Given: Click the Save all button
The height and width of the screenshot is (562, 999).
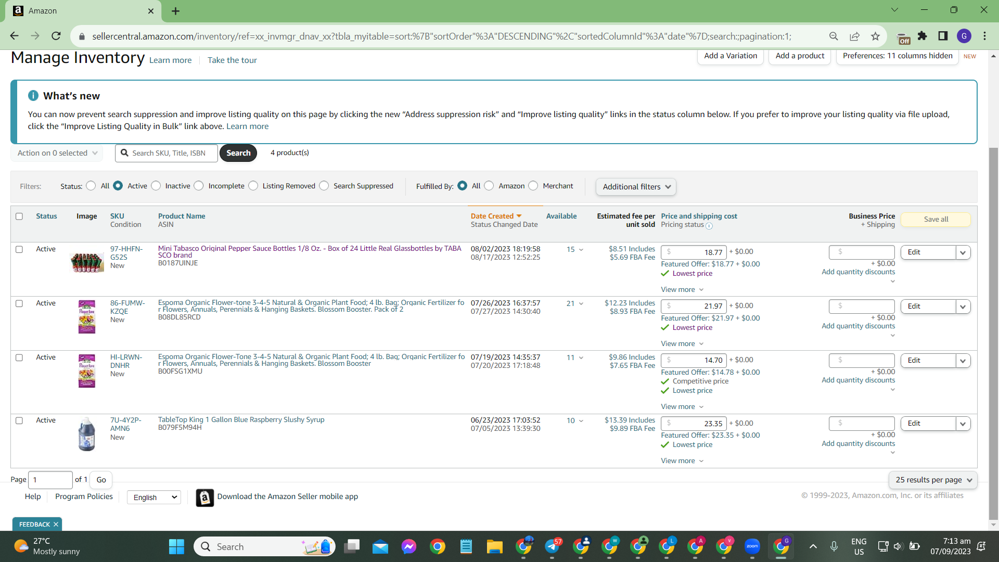Looking at the screenshot, I should [936, 220].
